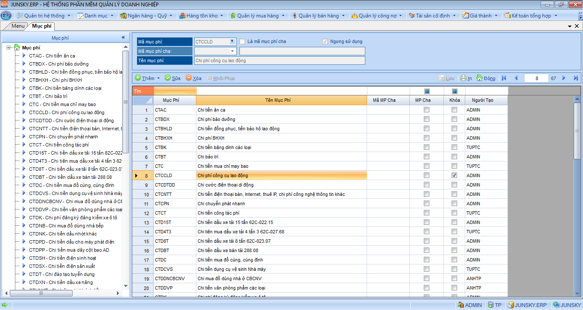Click the In printer icon
The image size is (583, 310).
click(463, 78)
